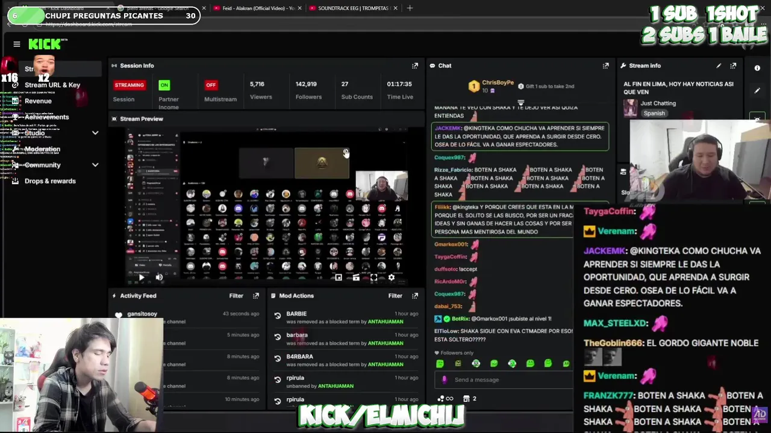Open a new browser tab

tap(410, 8)
